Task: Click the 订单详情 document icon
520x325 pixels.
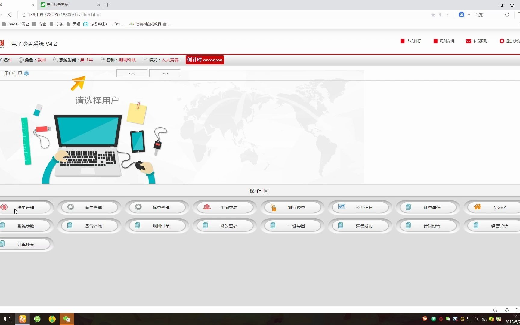Action: [408, 207]
